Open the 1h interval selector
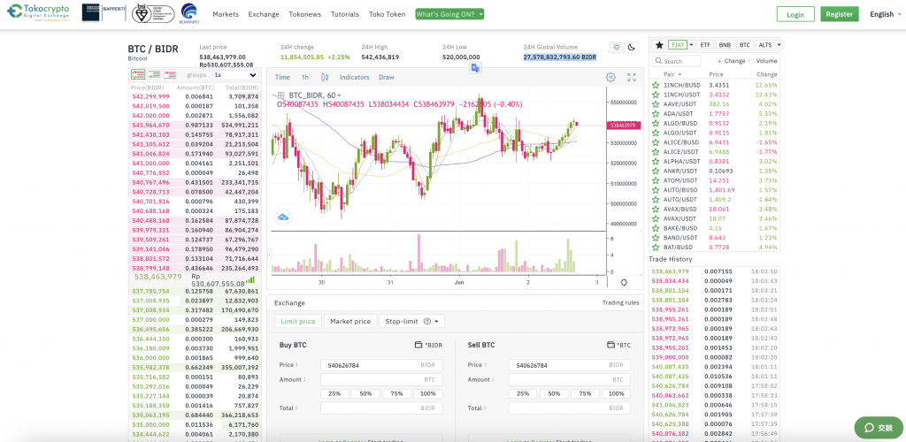Image resolution: width=906 pixels, height=442 pixels. (305, 77)
